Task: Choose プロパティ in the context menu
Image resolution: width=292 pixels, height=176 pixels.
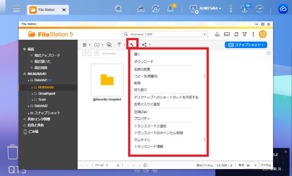Action: [x=142, y=118]
